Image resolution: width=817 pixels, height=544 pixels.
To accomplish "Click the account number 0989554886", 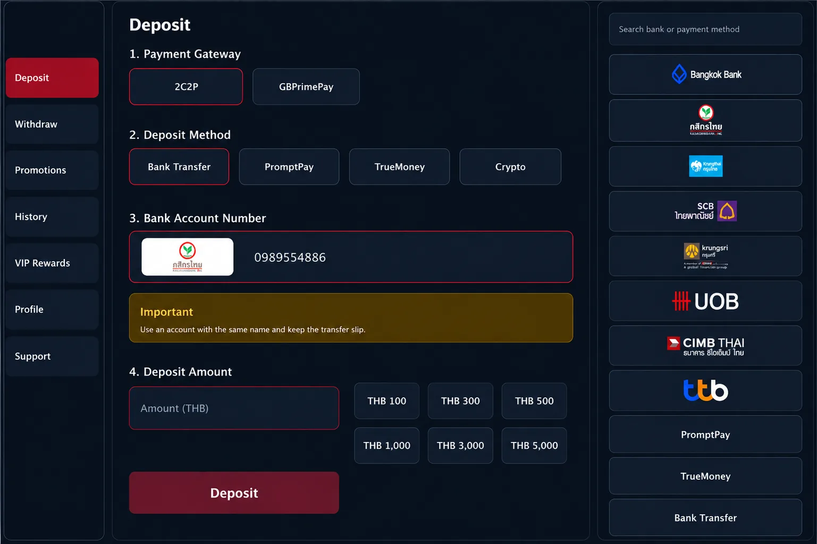I will coord(290,257).
